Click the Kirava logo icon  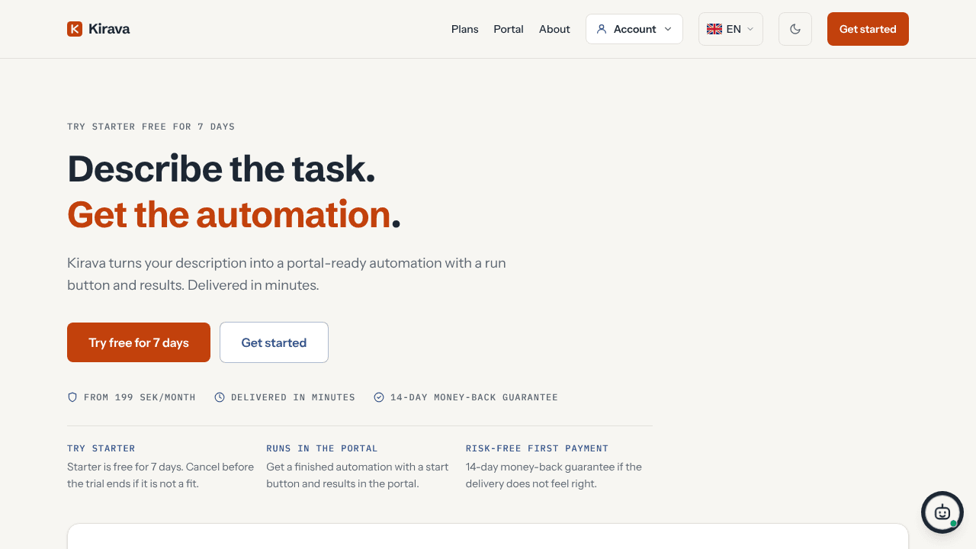75,29
